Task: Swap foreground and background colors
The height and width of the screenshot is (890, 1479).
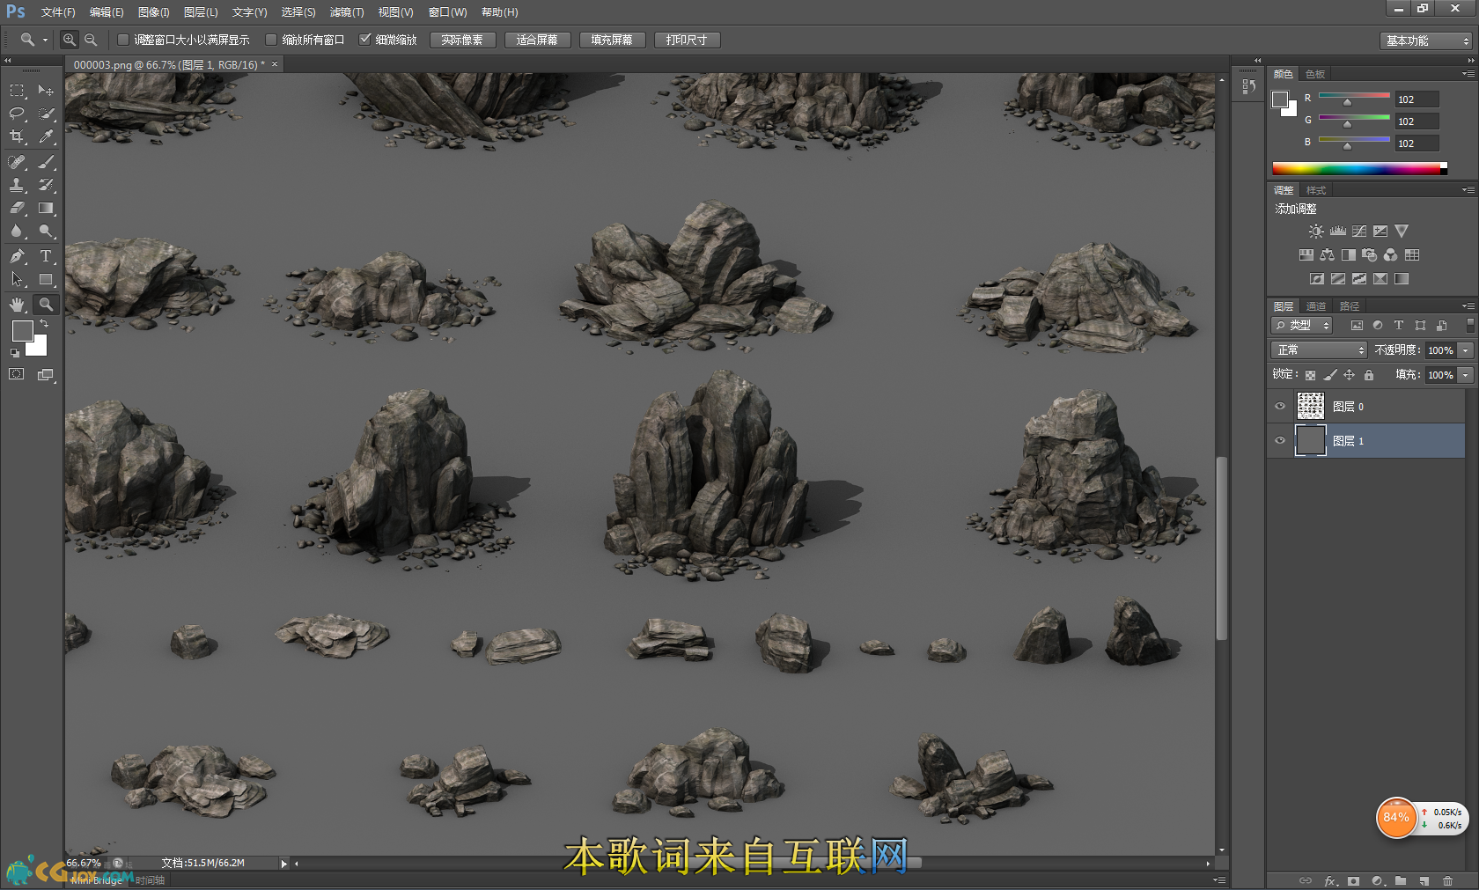Action: point(44,323)
